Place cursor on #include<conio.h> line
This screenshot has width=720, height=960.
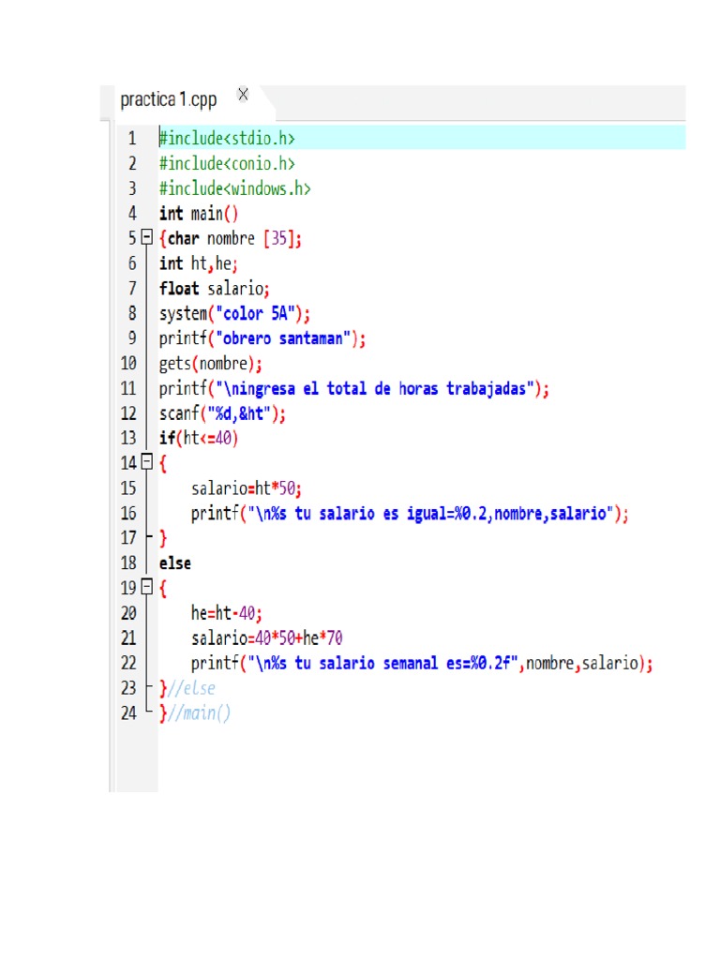click(x=227, y=163)
